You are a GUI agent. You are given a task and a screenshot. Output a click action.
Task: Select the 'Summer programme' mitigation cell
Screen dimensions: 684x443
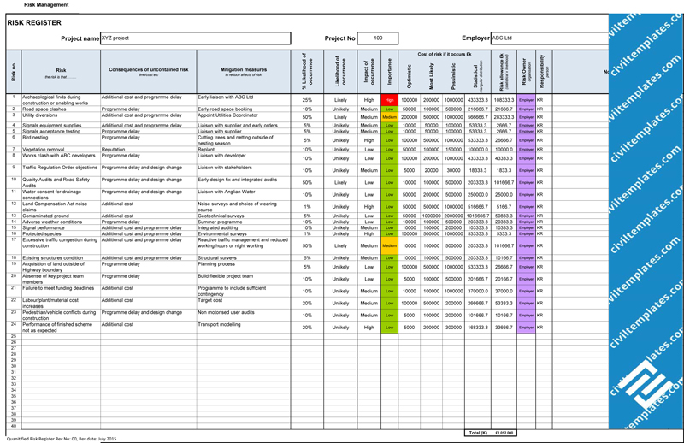pyautogui.click(x=244, y=221)
